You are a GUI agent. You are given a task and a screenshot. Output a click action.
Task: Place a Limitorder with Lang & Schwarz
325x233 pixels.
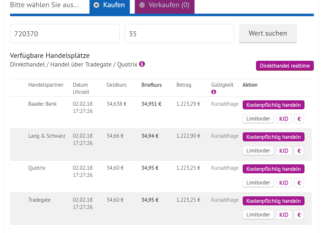point(258,151)
